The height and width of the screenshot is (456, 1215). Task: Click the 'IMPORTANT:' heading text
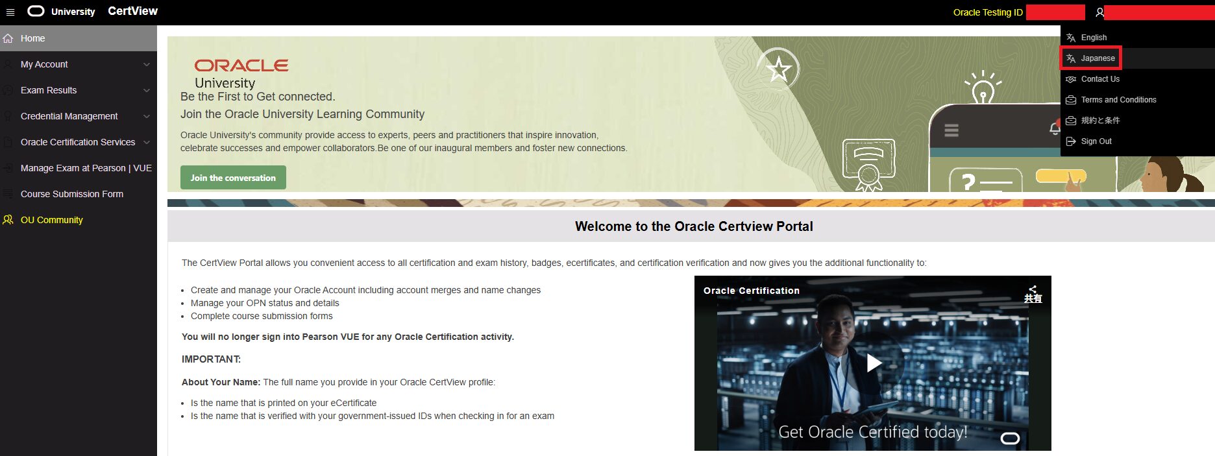[x=211, y=359]
